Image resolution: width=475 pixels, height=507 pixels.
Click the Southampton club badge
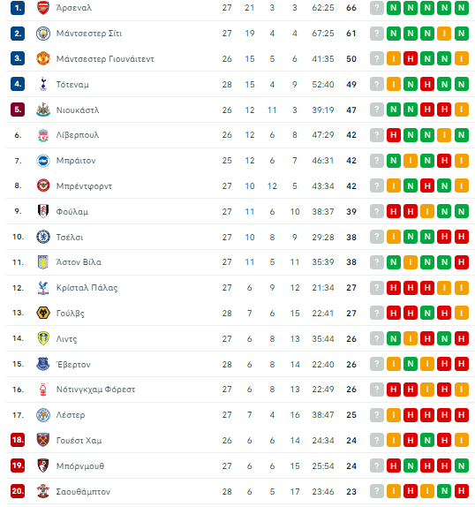coord(43,491)
